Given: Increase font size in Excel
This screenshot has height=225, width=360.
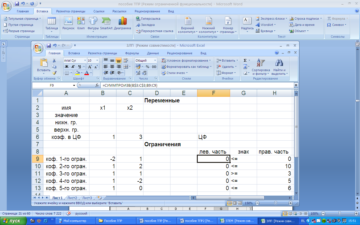Looking at the screenshot, I should tap(89, 67).
